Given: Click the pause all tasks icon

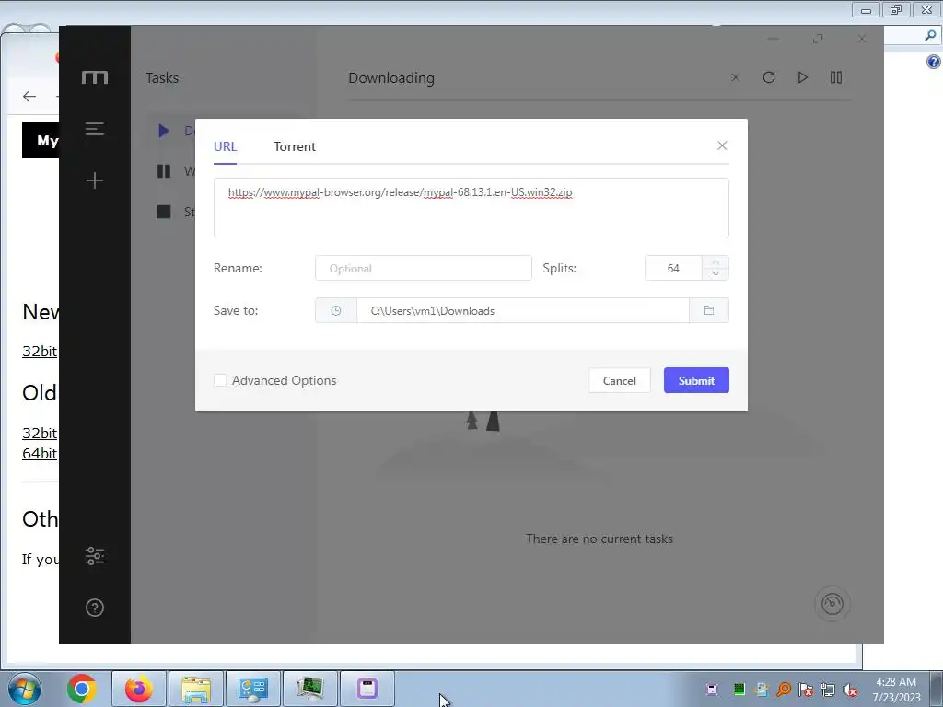Looking at the screenshot, I should (x=836, y=77).
